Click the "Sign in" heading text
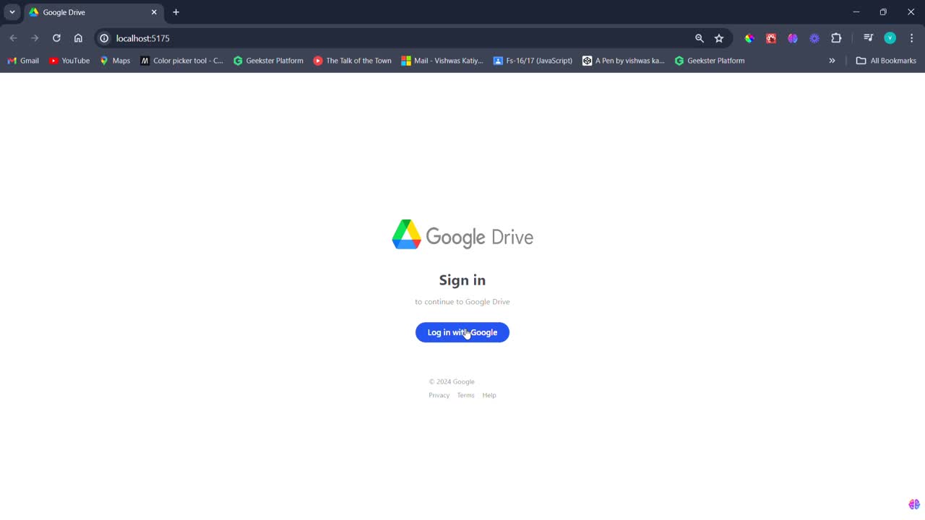Image resolution: width=925 pixels, height=520 pixels. (x=462, y=280)
